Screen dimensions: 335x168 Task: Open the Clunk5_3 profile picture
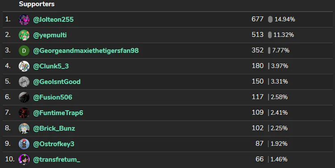click(x=24, y=66)
